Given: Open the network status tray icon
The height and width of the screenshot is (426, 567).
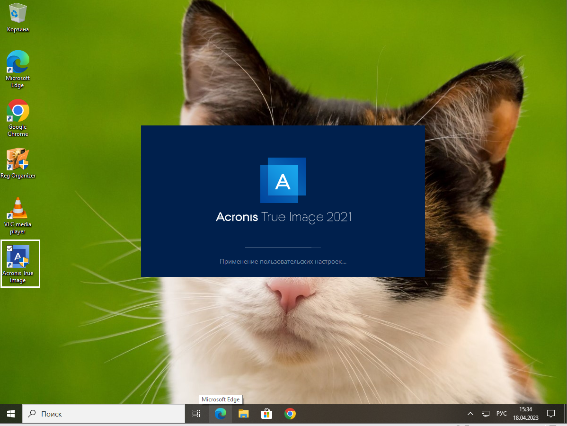Looking at the screenshot, I should click(486, 414).
